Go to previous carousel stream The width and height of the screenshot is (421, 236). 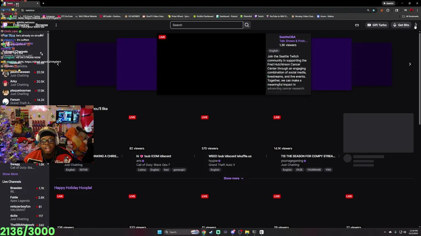[58, 64]
